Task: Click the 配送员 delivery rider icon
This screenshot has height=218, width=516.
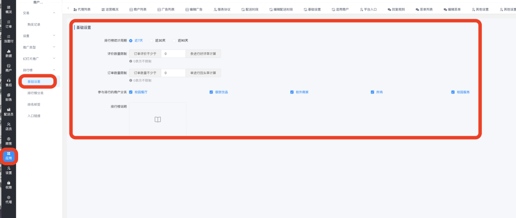Action: [9, 112]
